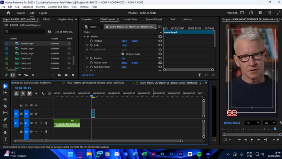Reset the Position parameter
282x159 pixels.
160,41
